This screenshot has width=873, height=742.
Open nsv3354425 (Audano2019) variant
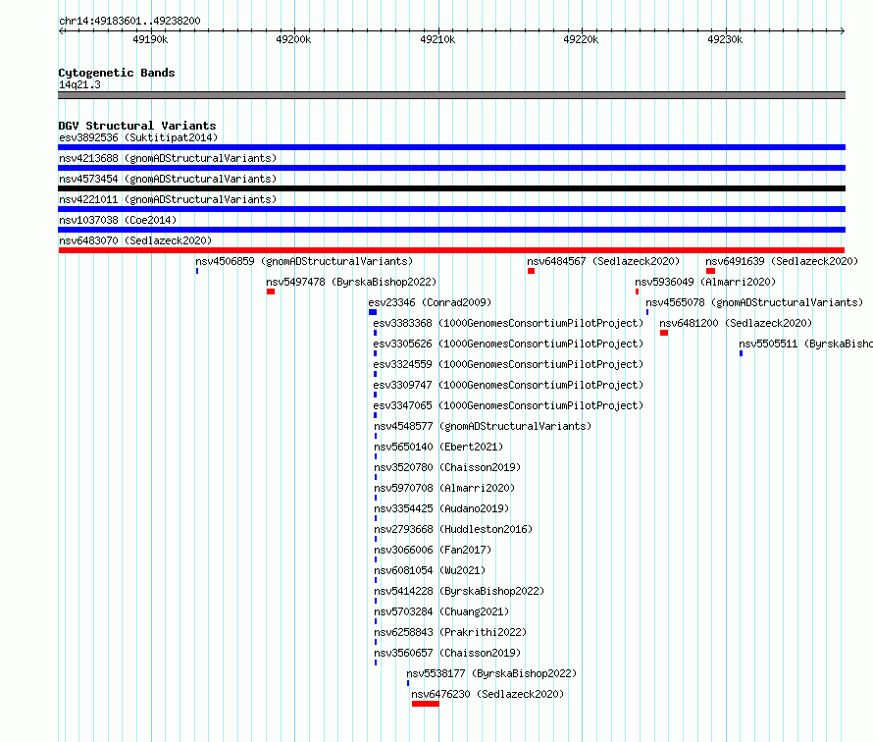pos(441,508)
